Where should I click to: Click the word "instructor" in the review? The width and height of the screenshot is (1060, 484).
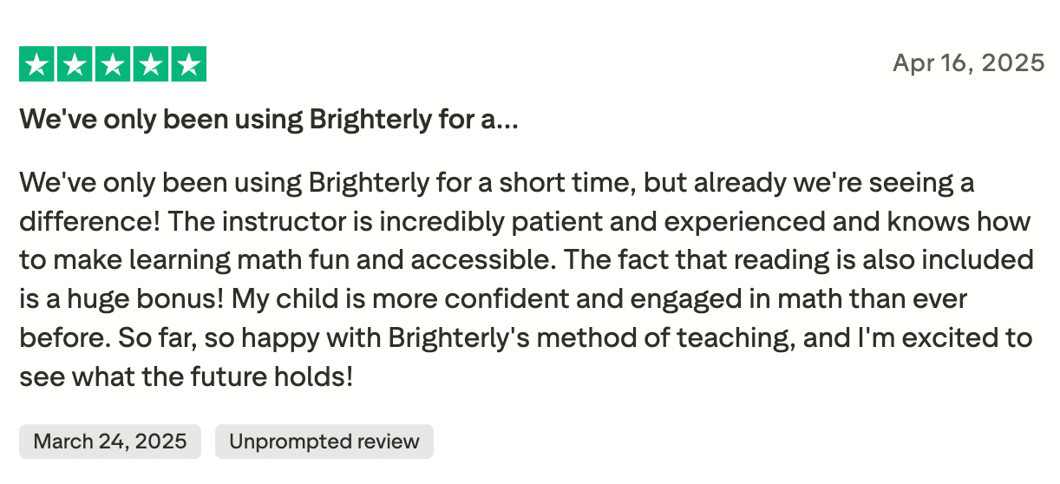(270, 222)
